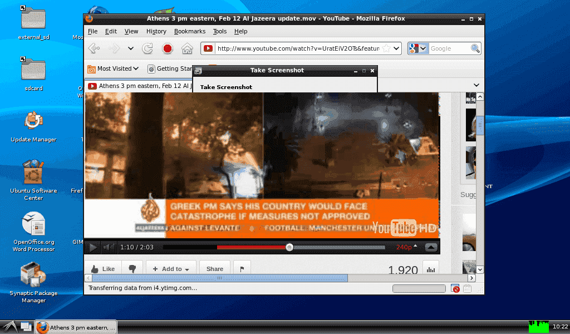Image resolution: width=570 pixels, height=334 pixels.
Task: Change video quality from 240p
Action: pyautogui.click(x=406, y=247)
